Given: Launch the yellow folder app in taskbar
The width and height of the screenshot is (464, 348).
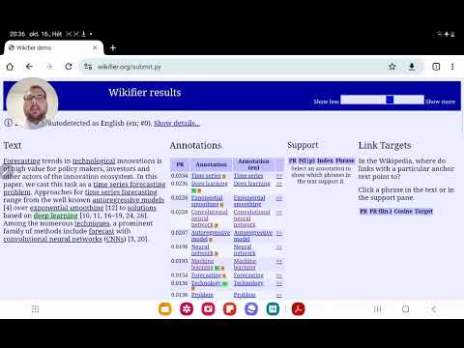Looking at the screenshot, I should (x=165, y=309).
